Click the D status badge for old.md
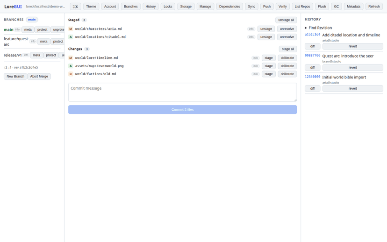Screen dimensions: 387x242 coord(71,74)
